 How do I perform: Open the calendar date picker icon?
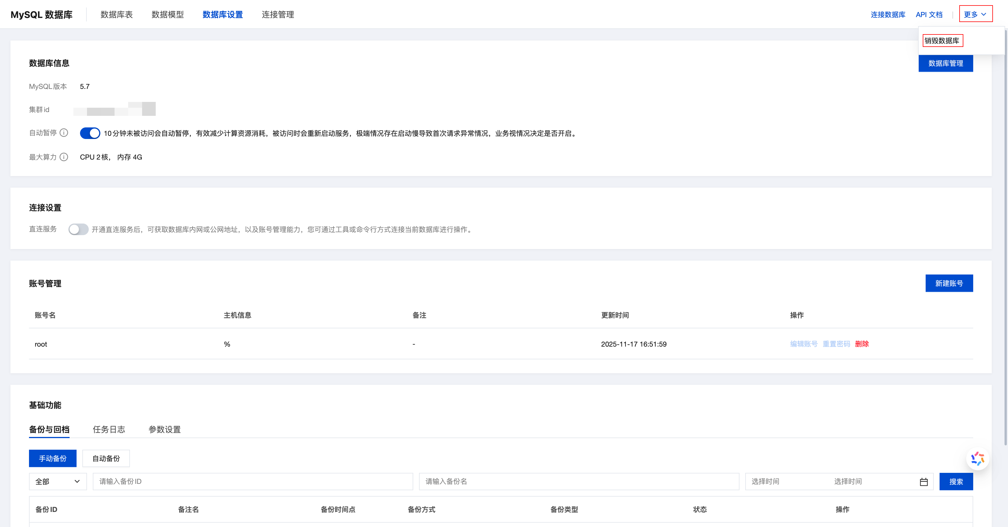click(924, 482)
